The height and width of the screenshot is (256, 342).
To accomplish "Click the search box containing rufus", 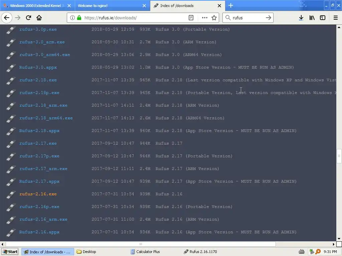I will pos(248,18).
